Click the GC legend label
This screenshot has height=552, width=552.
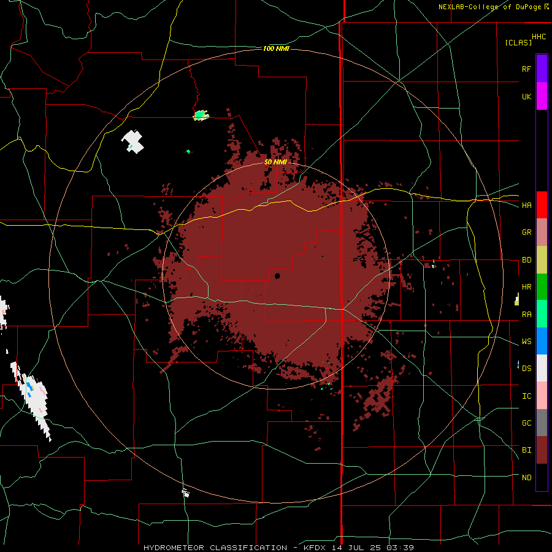526,423
